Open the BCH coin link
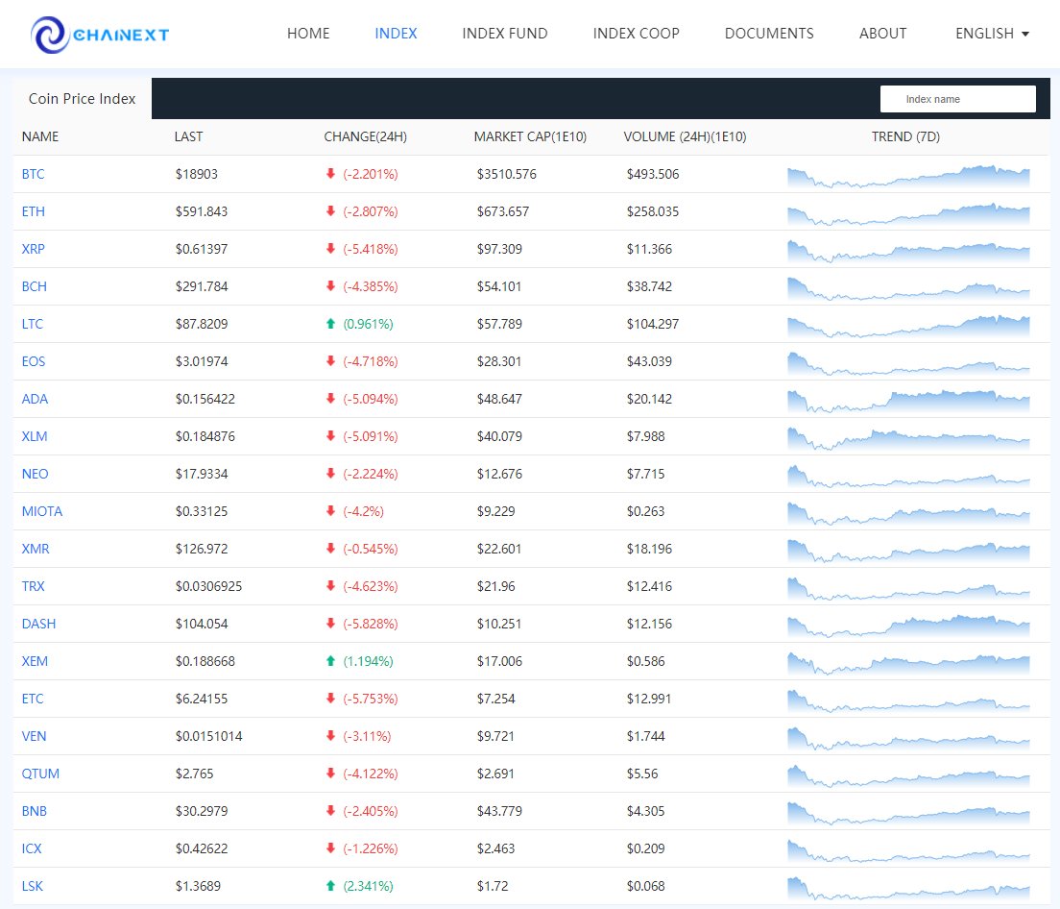Image resolution: width=1060 pixels, height=909 pixels. pyautogui.click(x=34, y=286)
